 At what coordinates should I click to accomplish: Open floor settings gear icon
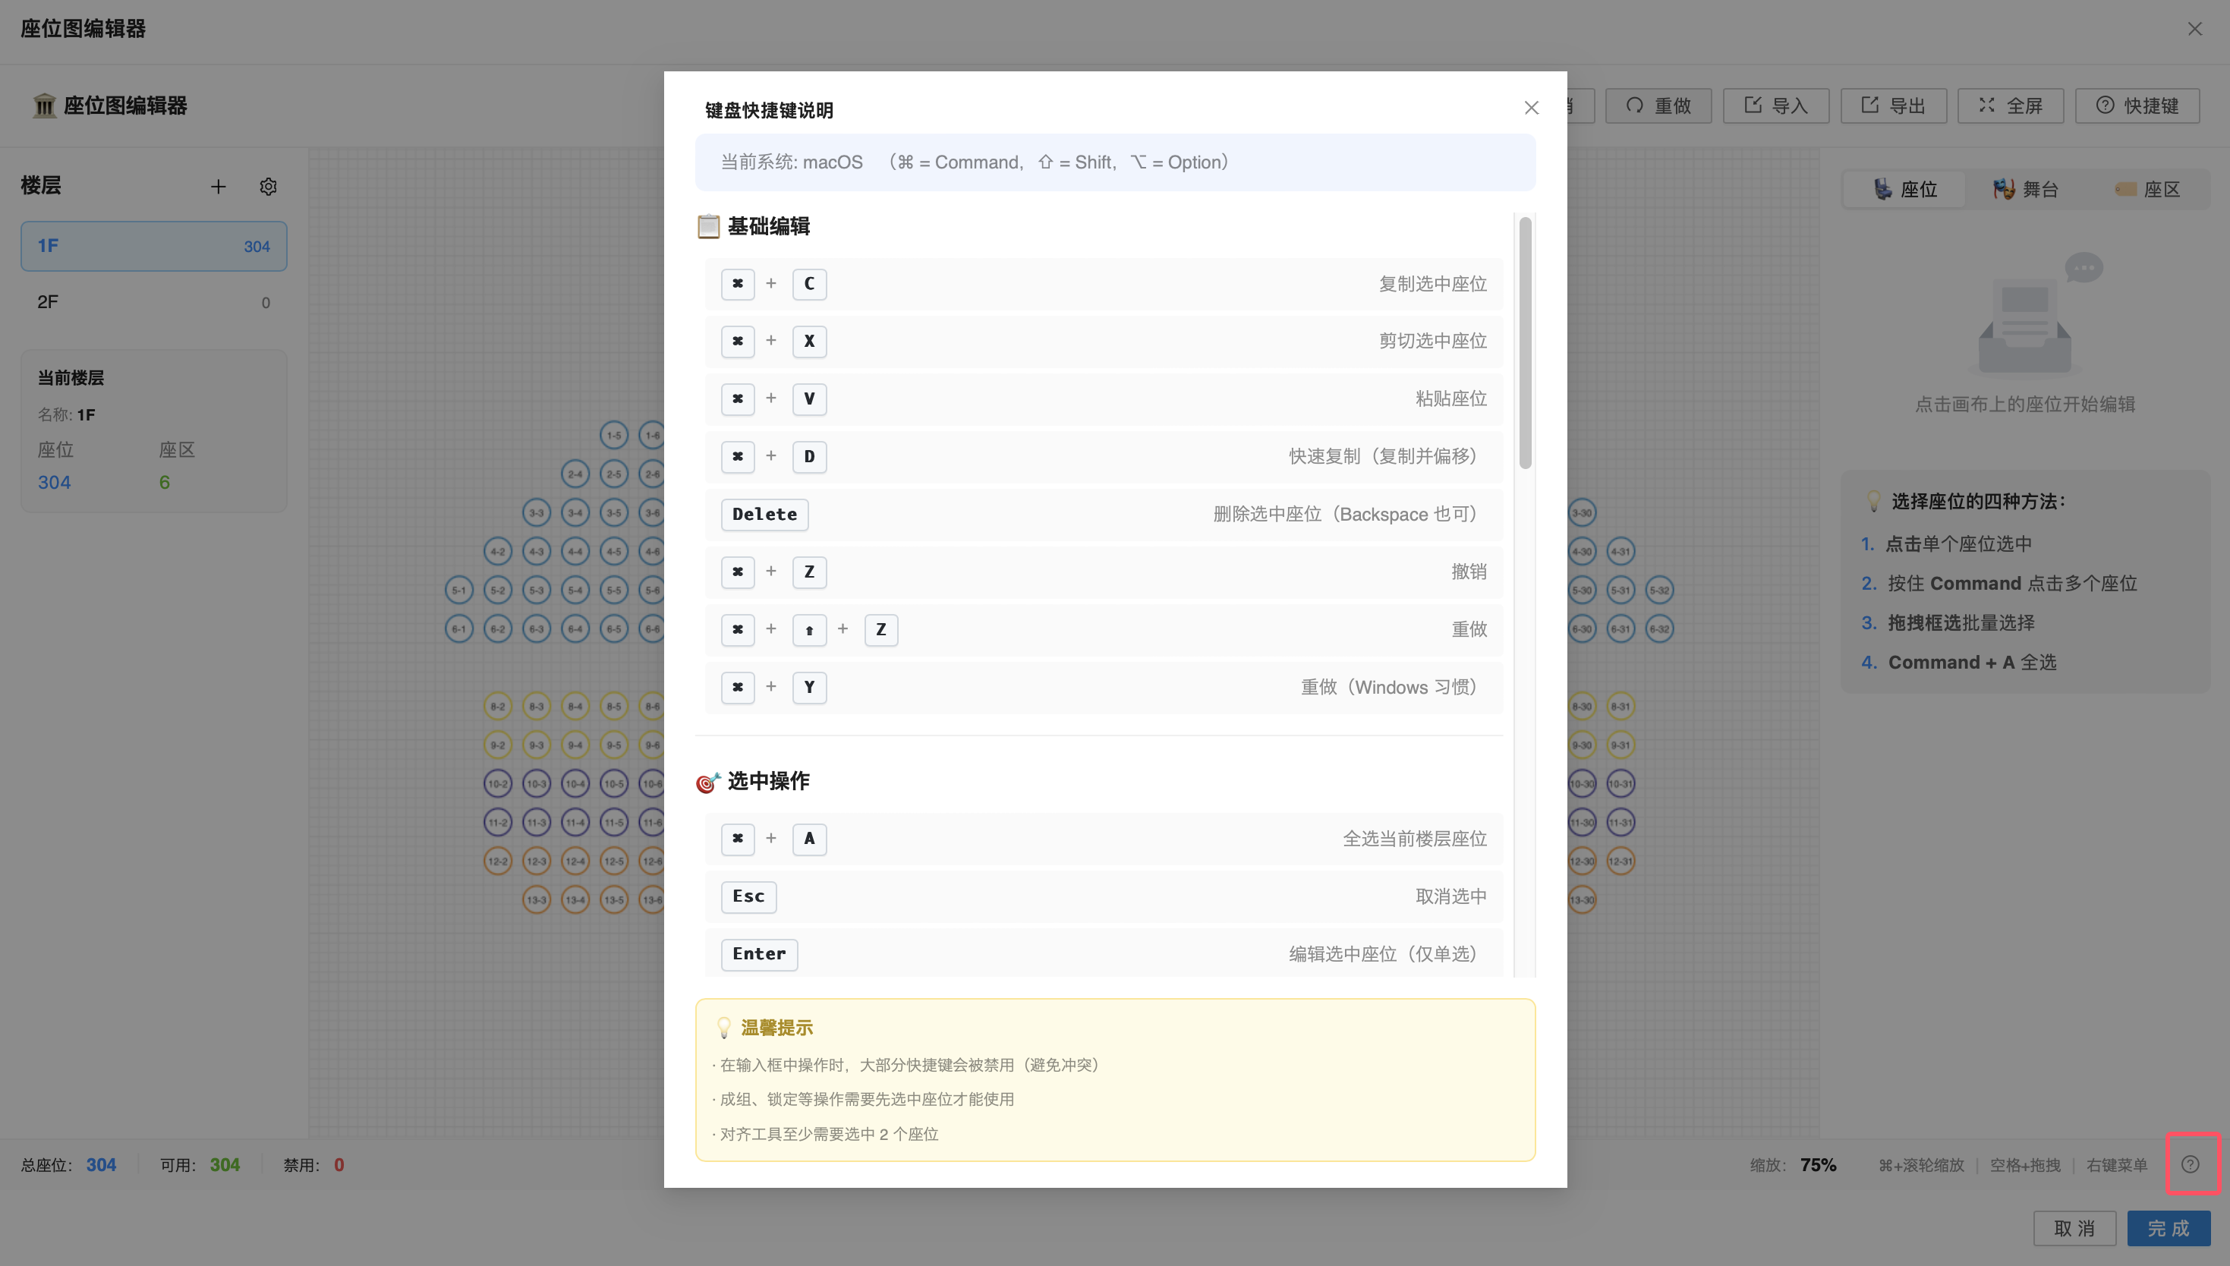pyautogui.click(x=268, y=187)
